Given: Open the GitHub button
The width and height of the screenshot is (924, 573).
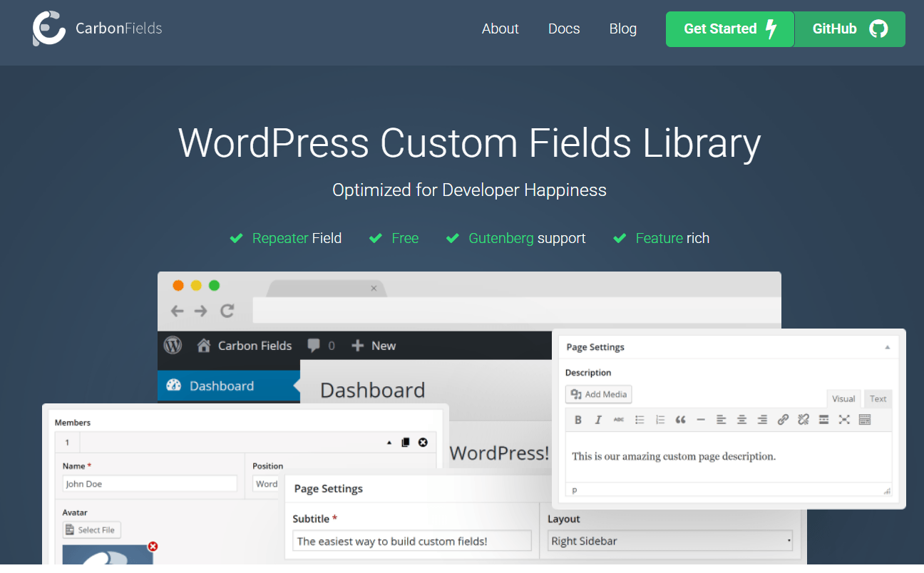Looking at the screenshot, I should coord(850,29).
